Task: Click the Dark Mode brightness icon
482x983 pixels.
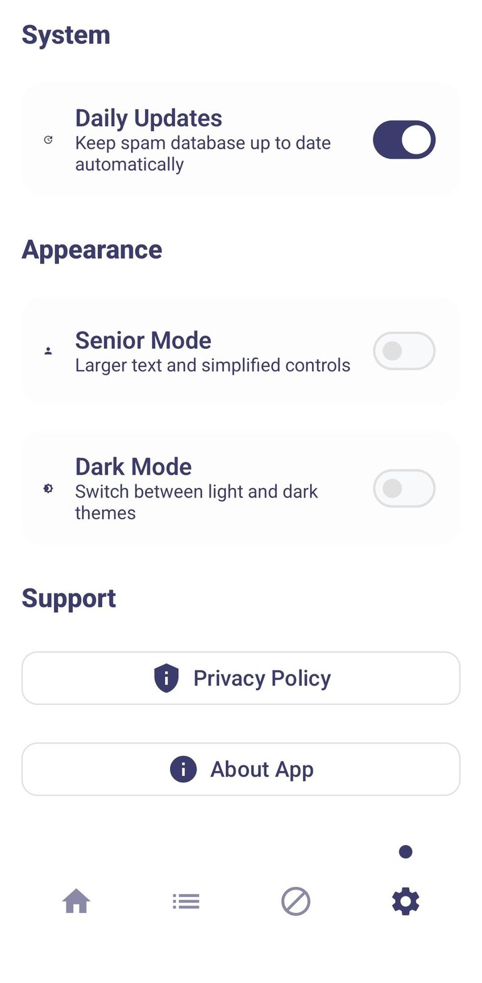Action: 48,489
